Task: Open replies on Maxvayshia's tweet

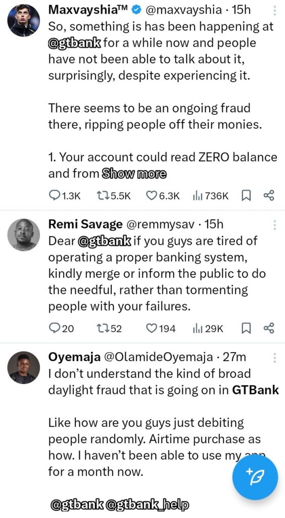Action: point(64,196)
